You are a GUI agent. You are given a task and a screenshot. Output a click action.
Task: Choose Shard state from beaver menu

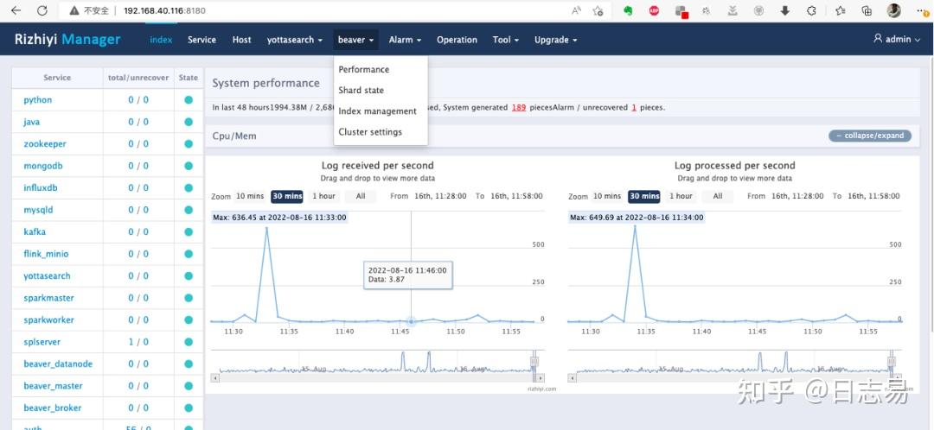[361, 91]
